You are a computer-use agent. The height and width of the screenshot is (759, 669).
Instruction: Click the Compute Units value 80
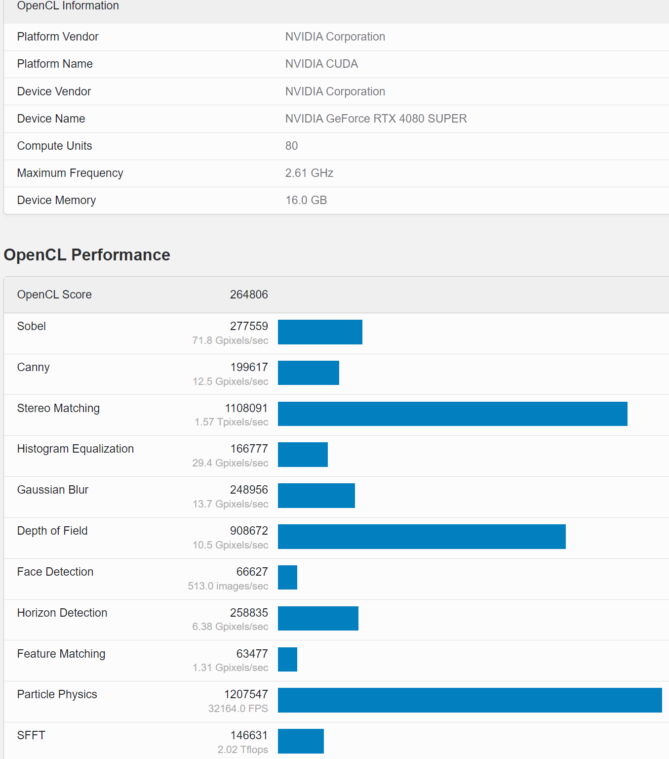(291, 146)
